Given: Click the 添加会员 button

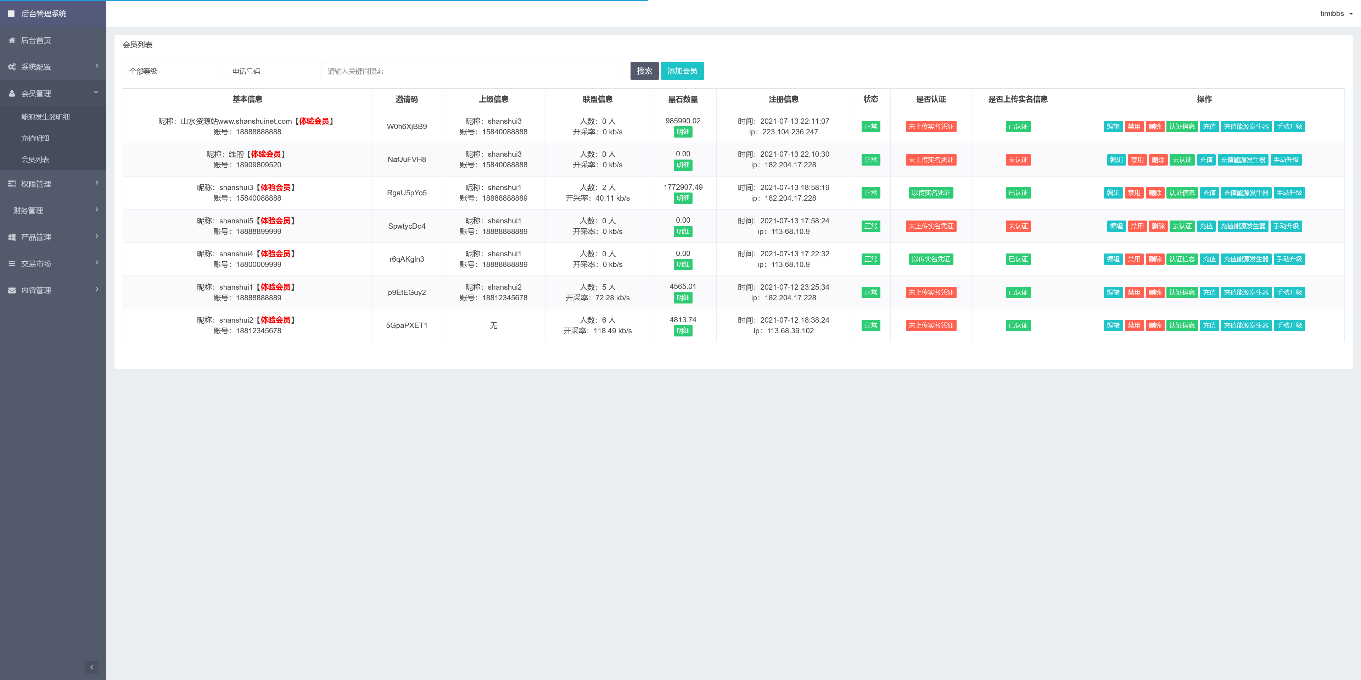Looking at the screenshot, I should tap(682, 71).
